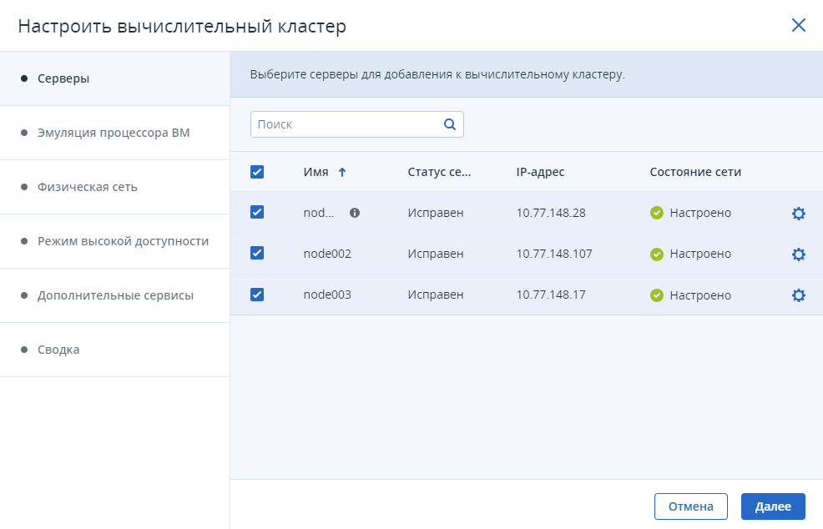823x529 pixels.
Task: Select the node002 name cell
Action: (x=327, y=254)
